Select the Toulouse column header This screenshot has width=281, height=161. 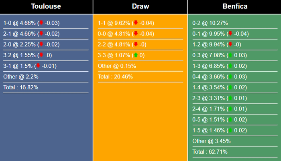click(x=46, y=7)
